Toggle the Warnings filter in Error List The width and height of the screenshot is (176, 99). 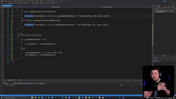coord(22,84)
